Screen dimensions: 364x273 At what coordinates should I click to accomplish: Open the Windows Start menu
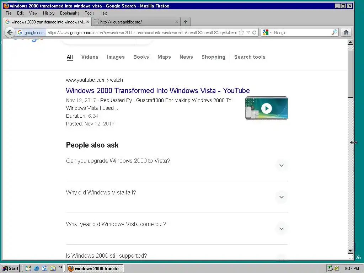click(x=10, y=268)
